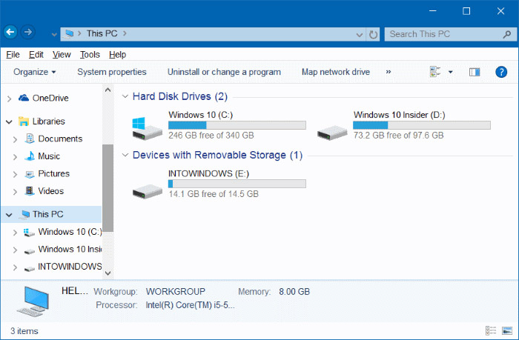The width and height of the screenshot is (519, 340).
Task: Click the E: drive usage bar
Action: (x=237, y=184)
